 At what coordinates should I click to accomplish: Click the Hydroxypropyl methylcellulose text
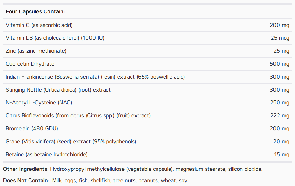click(x=87, y=169)
